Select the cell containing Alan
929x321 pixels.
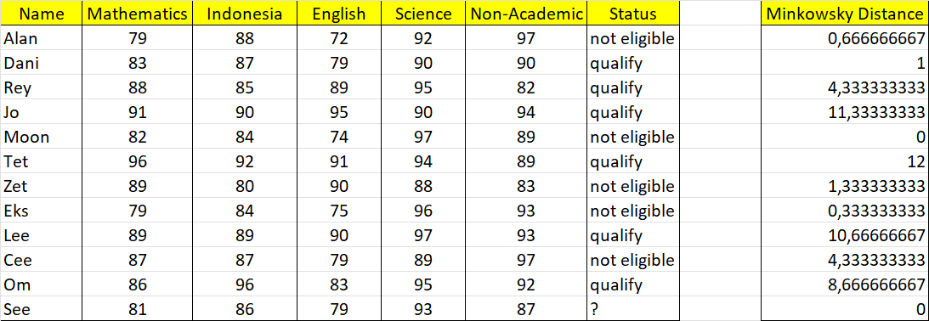coord(41,39)
